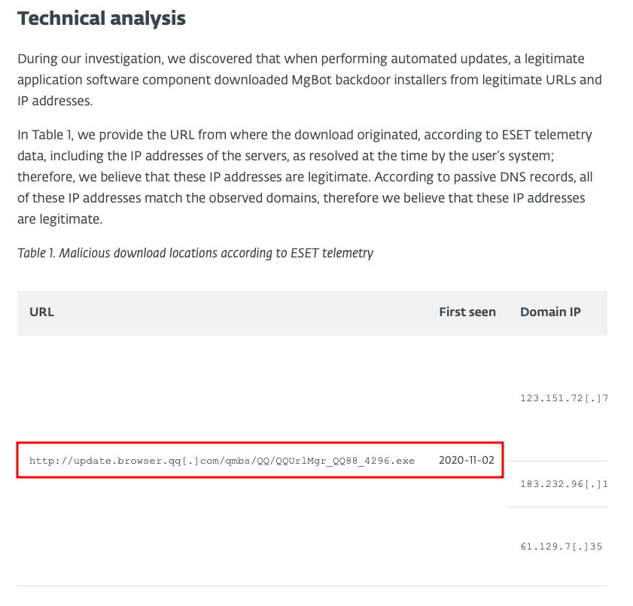Click IP address 123.151.72[.]7
The height and width of the screenshot is (606, 633).
pos(564,398)
